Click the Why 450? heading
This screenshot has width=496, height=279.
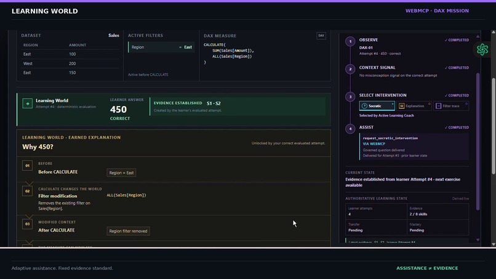pyautogui.click(x=38, y=147)
